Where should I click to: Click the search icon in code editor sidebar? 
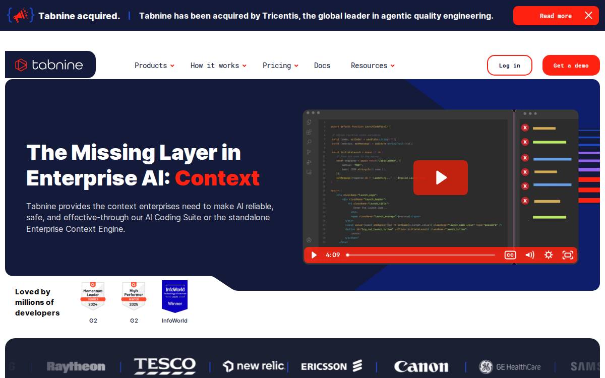[309, 142]
